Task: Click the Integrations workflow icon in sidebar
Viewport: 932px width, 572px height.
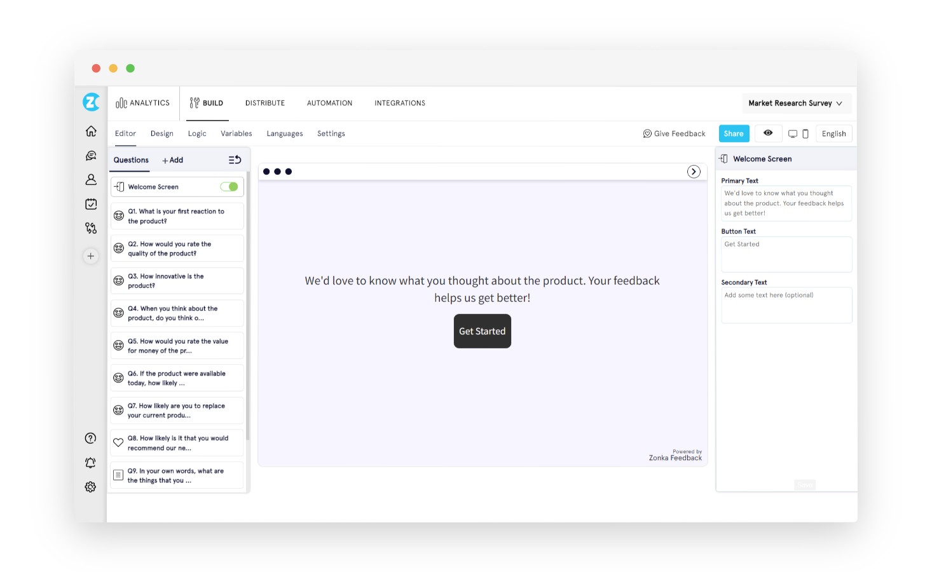Action: pos(91,228)
